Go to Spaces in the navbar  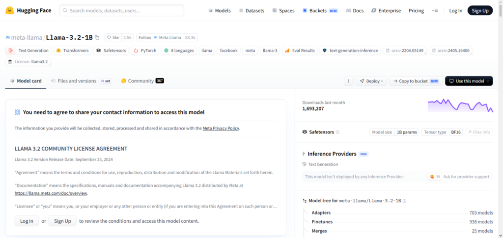coord(283,11)
